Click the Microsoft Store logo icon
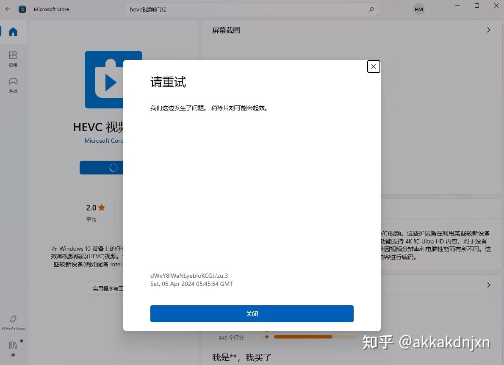Screen dimensions: 504x365 coord(22,9)
